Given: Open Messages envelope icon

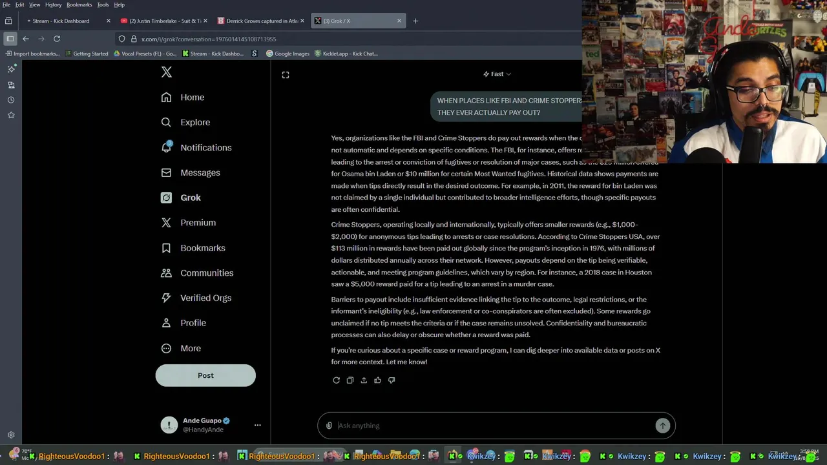Looking at the screenshot, I should (166, 172).
